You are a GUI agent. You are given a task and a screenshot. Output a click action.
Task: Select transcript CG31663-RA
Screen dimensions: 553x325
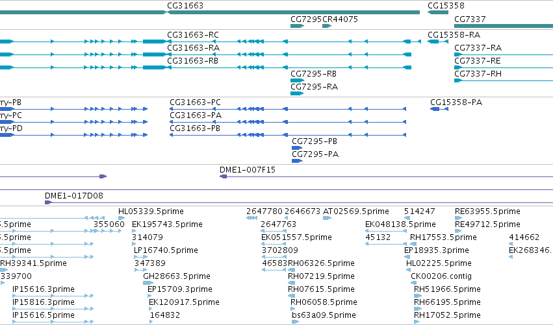pos(193,48)
